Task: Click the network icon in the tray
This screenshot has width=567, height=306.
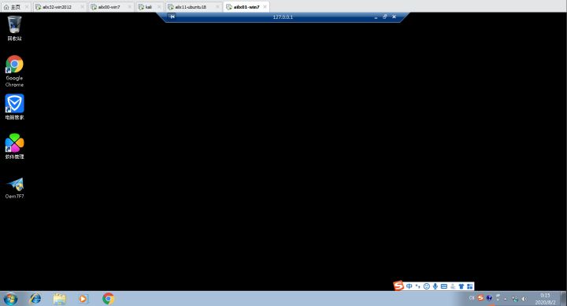Action: point(514,299)
